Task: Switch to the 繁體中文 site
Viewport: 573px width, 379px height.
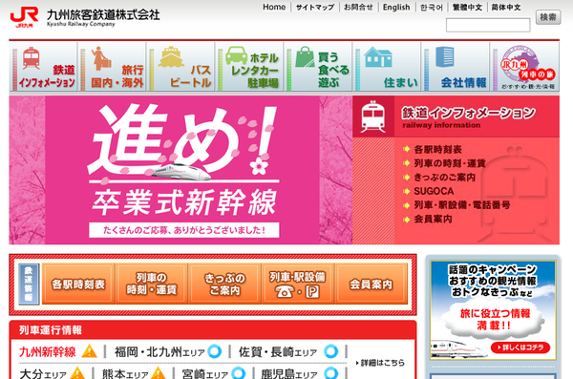Action: coord(467,8)
